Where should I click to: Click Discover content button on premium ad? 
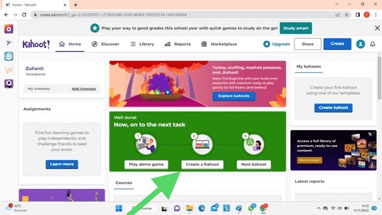point(309,160)
